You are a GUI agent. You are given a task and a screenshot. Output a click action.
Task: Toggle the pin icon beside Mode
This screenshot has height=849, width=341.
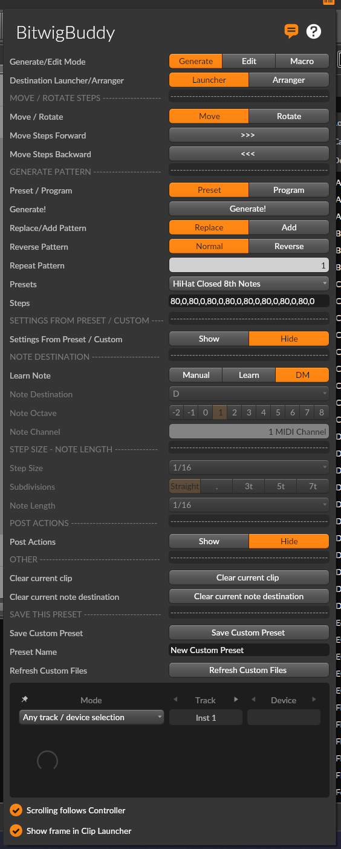(x=25, y=699)
